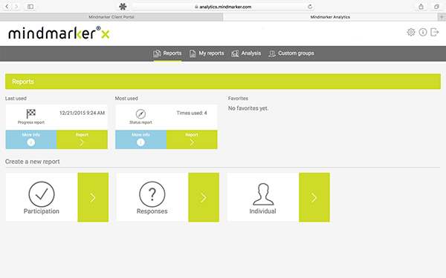Go to the Analysis tab
This screenshot has height=278, width=446.
pos(246,53)
